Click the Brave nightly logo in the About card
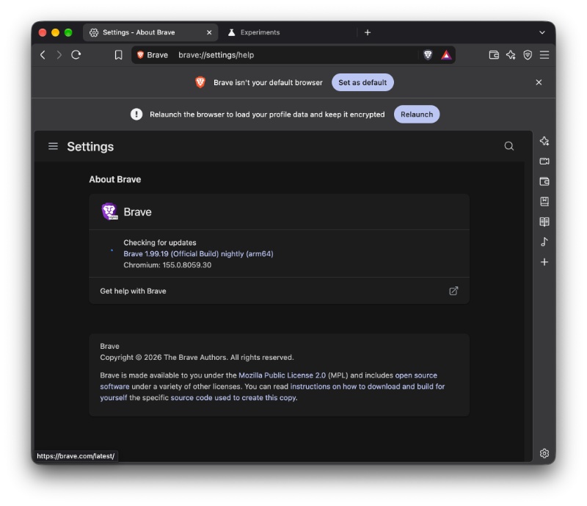 coord(109,212)
